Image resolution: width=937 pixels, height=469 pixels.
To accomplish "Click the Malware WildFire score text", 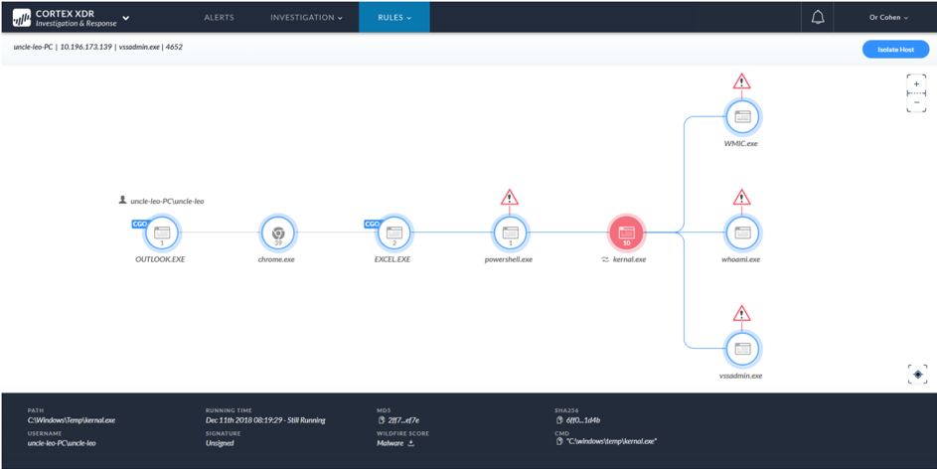I will pos(390,443).
